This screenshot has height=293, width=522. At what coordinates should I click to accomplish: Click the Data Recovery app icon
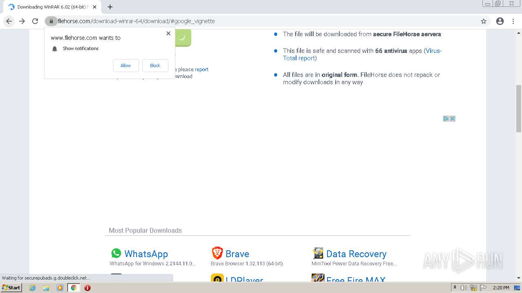318,253
